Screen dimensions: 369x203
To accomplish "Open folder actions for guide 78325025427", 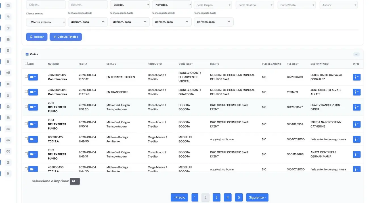I will click(33, 77).
